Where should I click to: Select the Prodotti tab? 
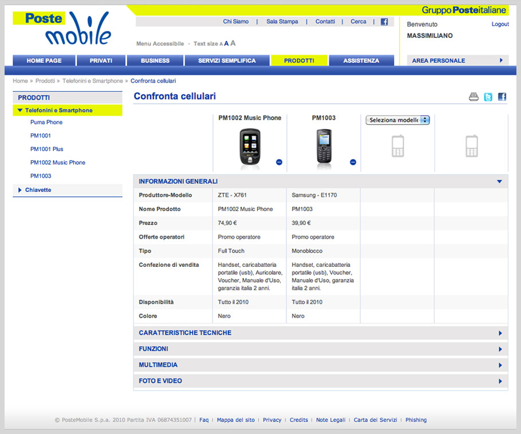(299, 61)
